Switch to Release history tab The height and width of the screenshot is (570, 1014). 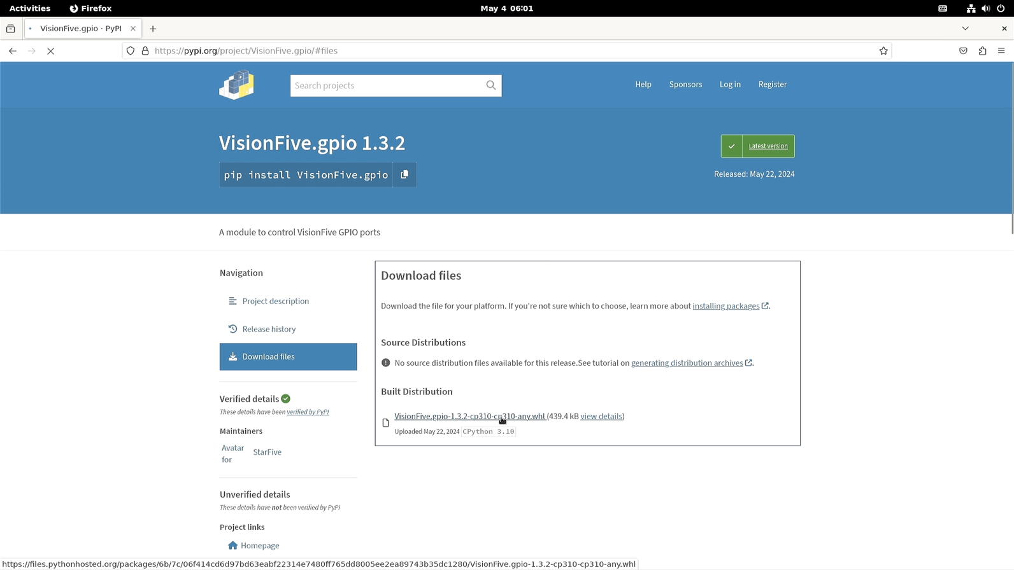[269, 329]
